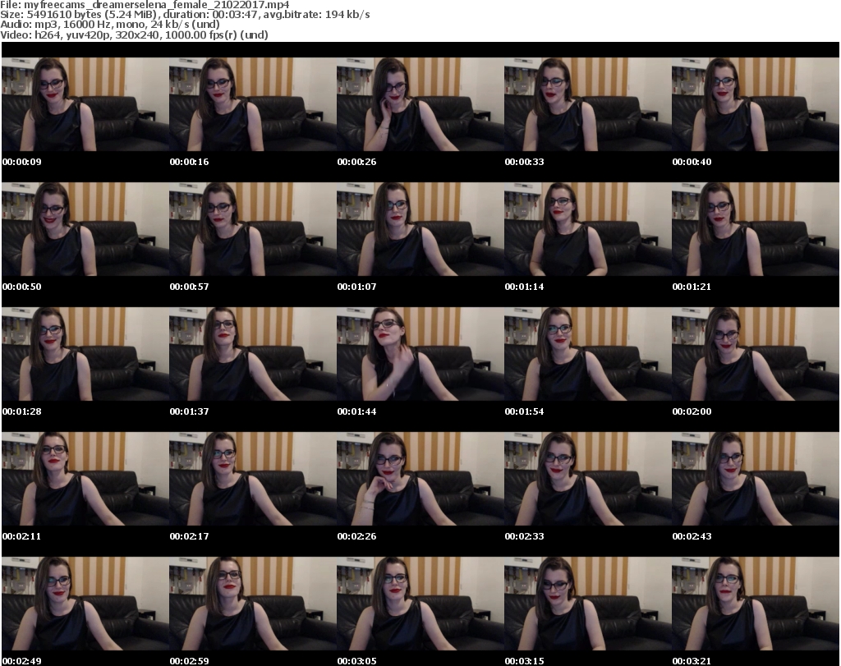841x666 pixels.
Task: Click the 00:00:40 timestamp label
Action: click(x=692, y=162)
